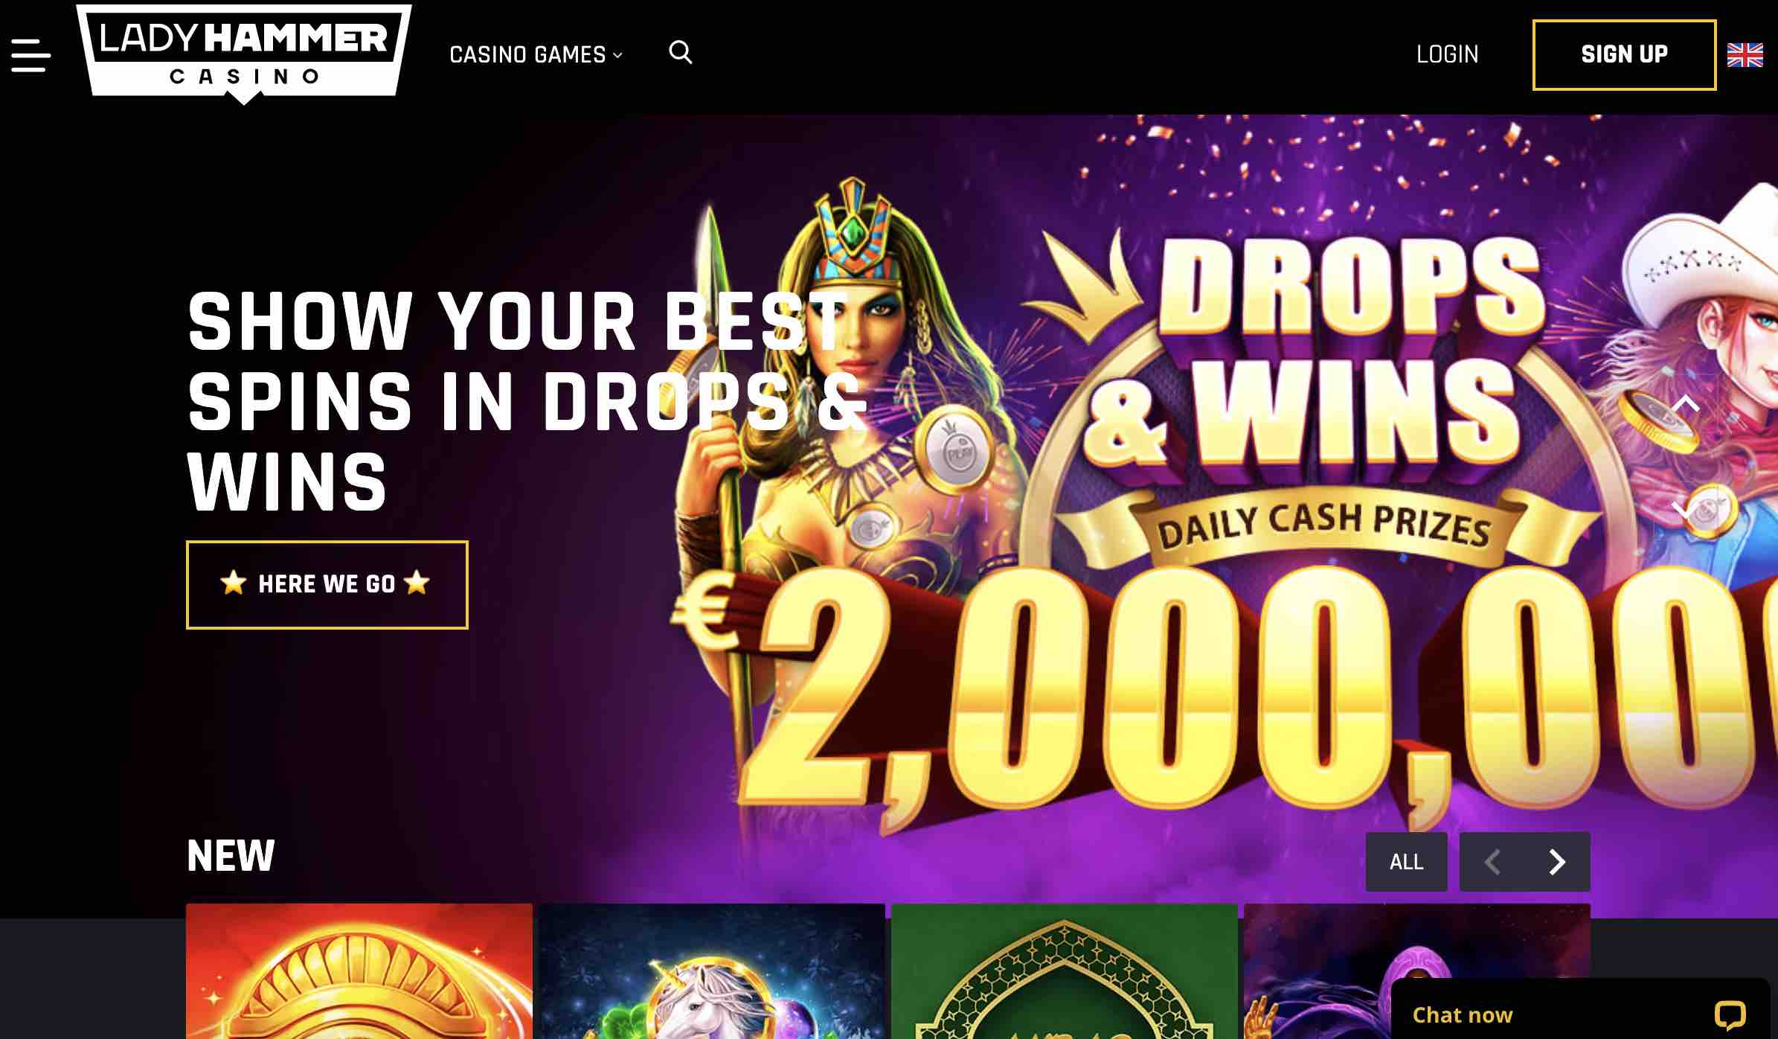This screenshot has width=1778, height=1039.
Task: Open the green arabesque game thumbnail
Action: (x=1065, y=971)
